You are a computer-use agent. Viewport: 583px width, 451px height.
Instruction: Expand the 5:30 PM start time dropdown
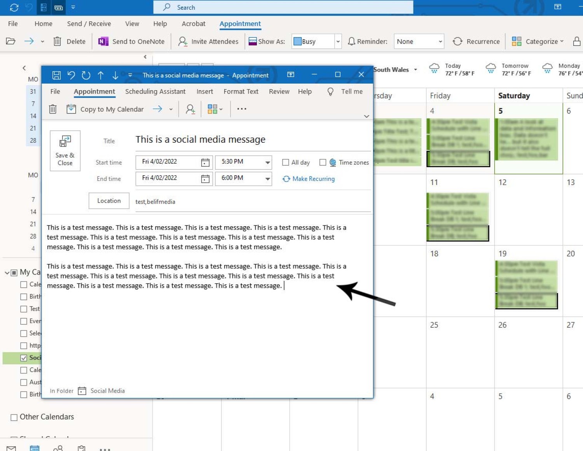(x=267, y=163)
